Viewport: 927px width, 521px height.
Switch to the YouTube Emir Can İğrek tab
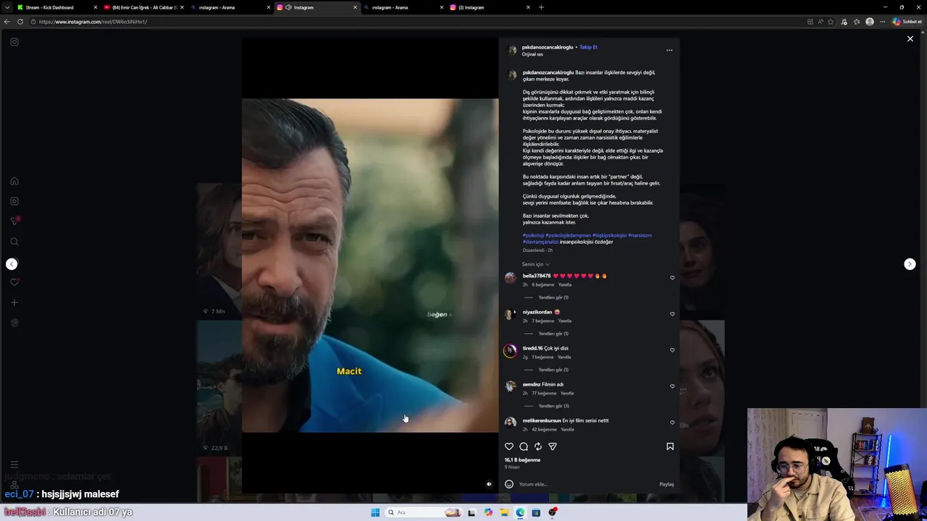click(143, 7)
